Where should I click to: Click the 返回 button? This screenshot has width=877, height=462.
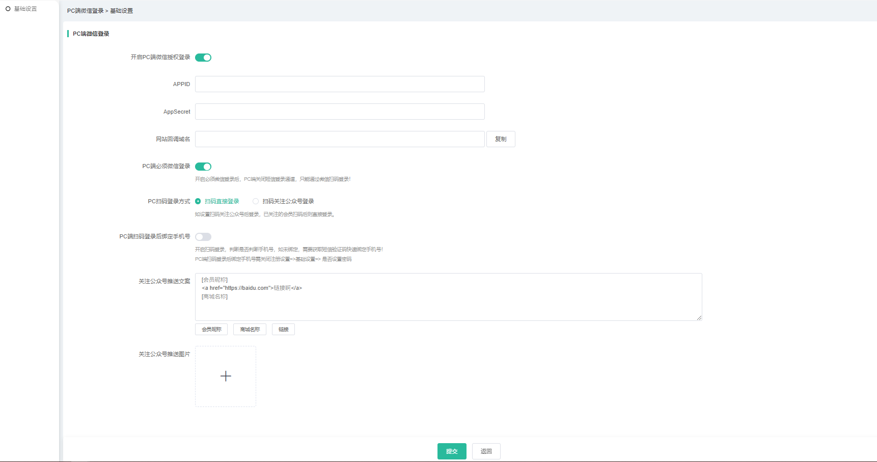coord(486,451)
